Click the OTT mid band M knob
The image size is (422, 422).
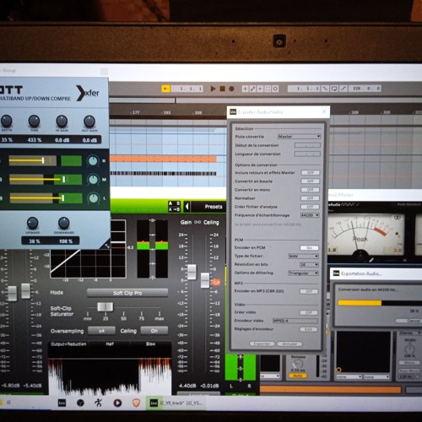tap(93, 179)
